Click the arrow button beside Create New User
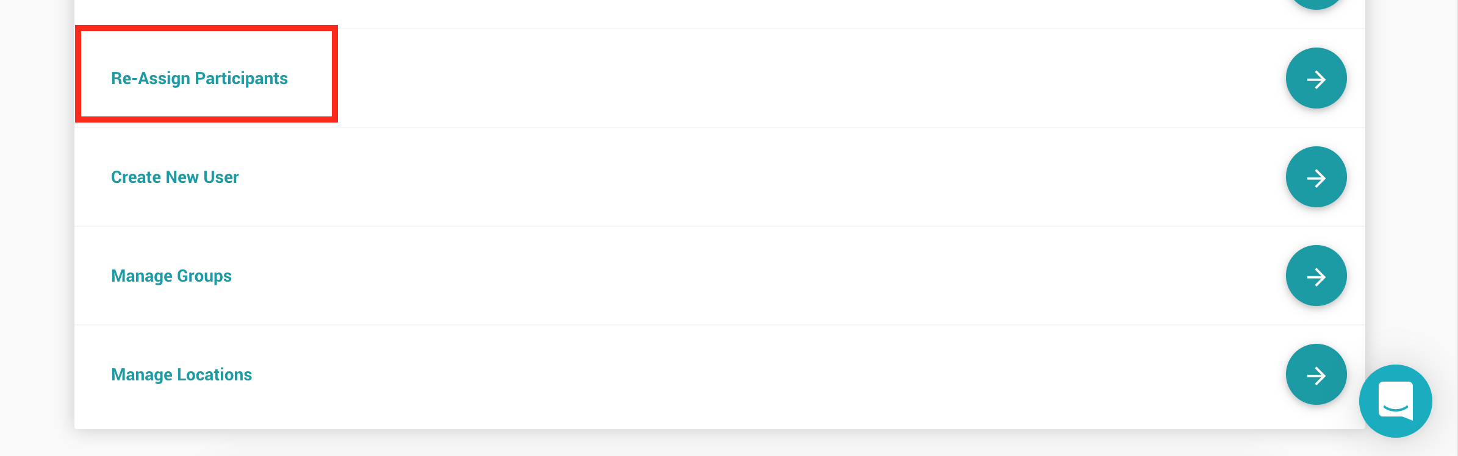 tap(1316, 177)
